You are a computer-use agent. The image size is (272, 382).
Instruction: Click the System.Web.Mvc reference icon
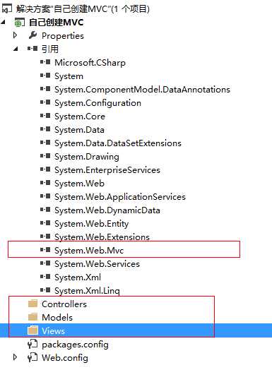pos(45,250)
